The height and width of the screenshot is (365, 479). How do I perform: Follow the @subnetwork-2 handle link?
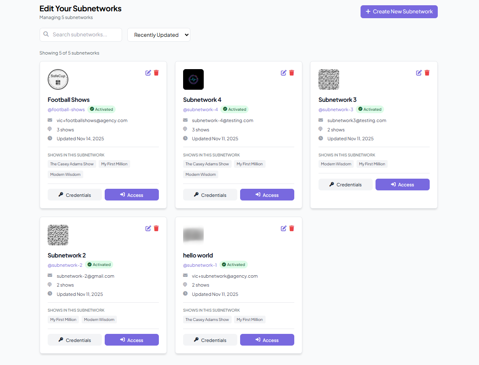pos(65,265)
